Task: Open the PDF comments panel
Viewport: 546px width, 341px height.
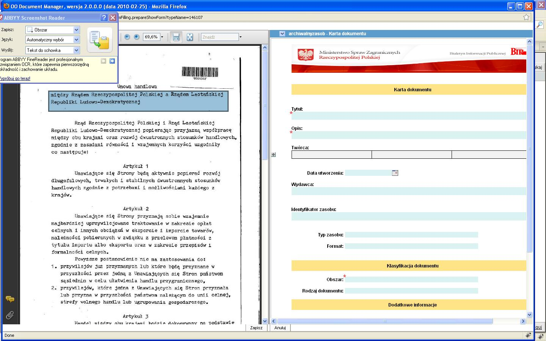Action: 10,299
